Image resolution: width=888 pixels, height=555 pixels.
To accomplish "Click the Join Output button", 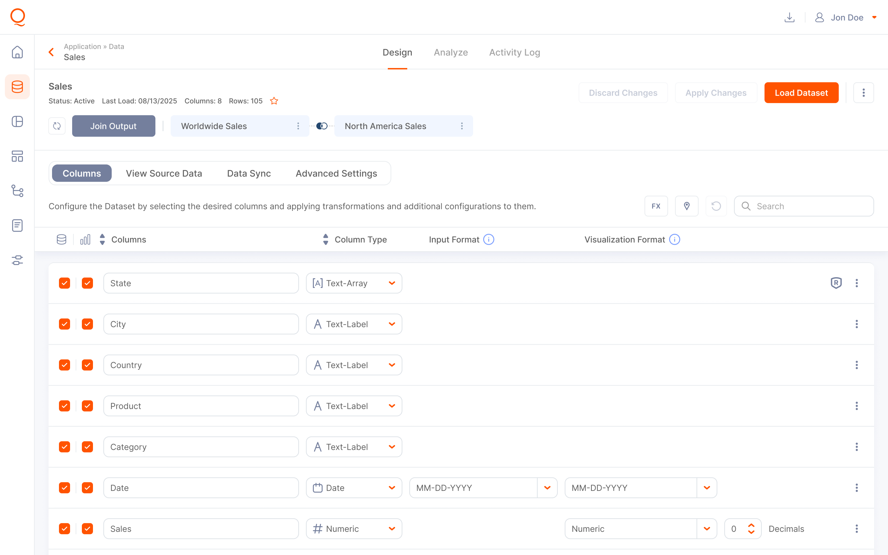I will tap(113, 126).
